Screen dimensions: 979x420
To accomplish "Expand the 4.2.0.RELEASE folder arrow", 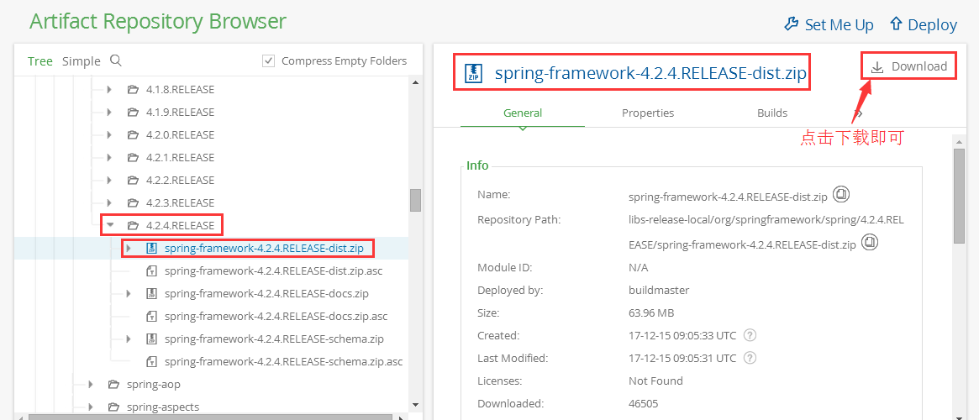I will (109, 134).
